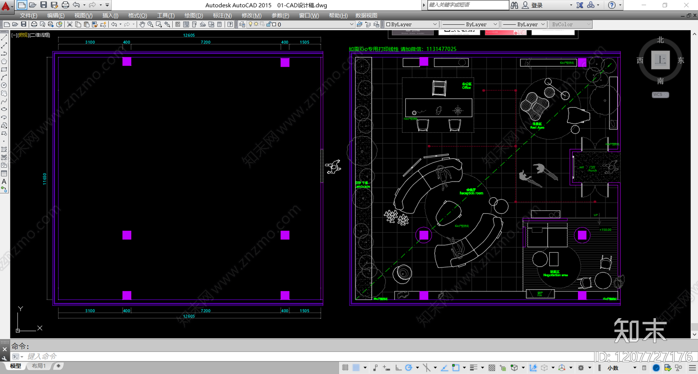Toggle object snap in status bar
The image size is (698, 374).
[455, 368]
